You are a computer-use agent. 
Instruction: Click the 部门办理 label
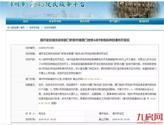coord(31,79)
